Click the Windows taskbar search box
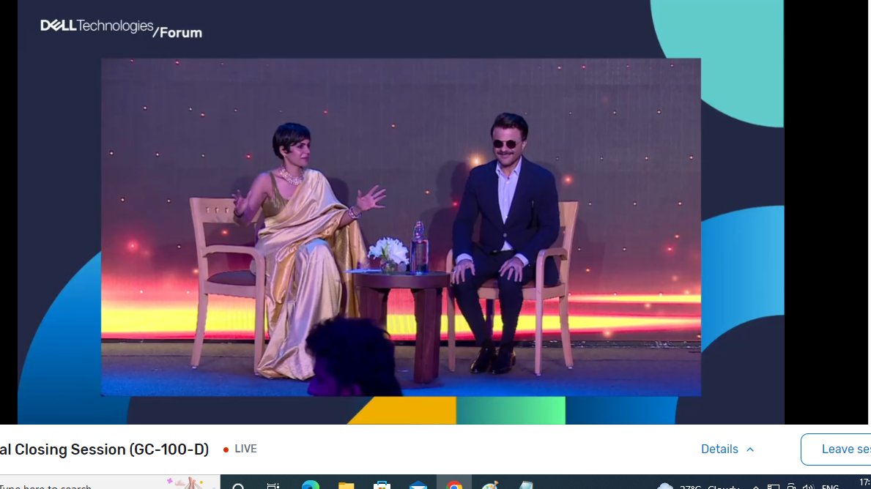Image resolution: width=871 pixels, height=489 pixels. point(110,482)
